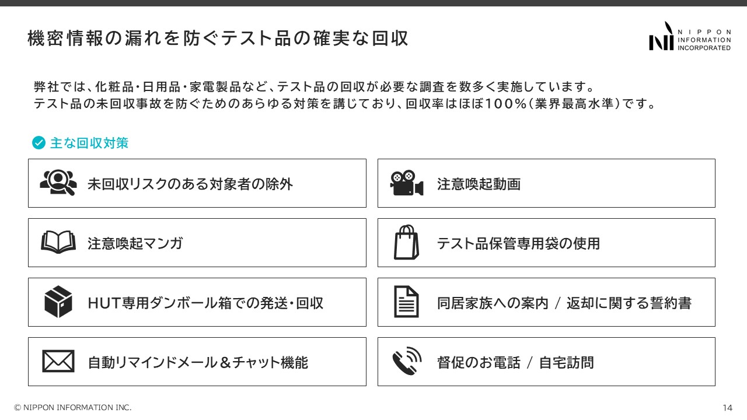This screenshot has height=420, width=747.
Task: Click the open book manga icon
Action: [58, 243]
